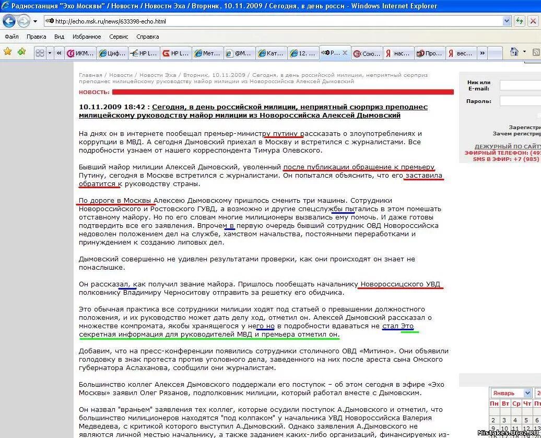
Task: Open the Вторник, 10.11.2009 breadcrumb link
Action: (x=214, y=75)
